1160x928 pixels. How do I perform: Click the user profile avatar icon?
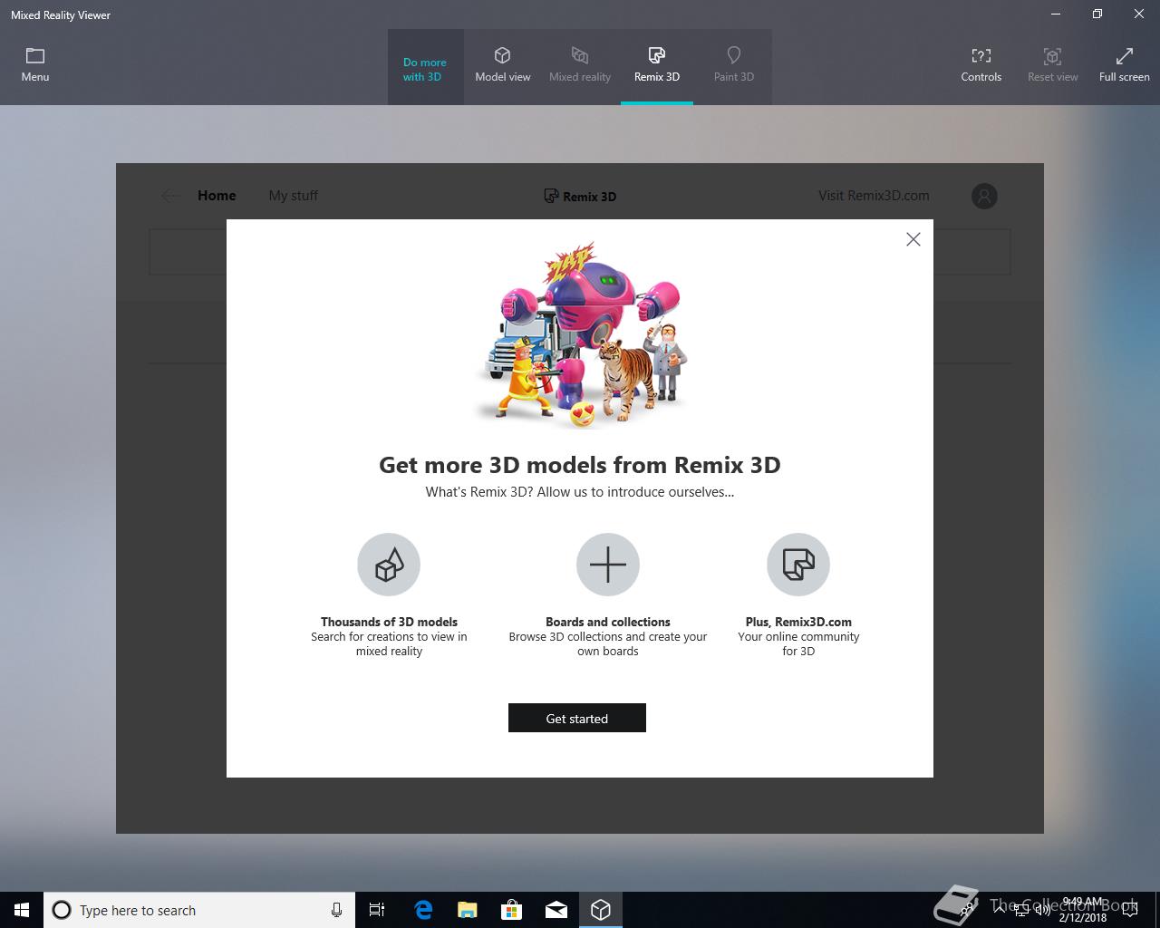984,196
